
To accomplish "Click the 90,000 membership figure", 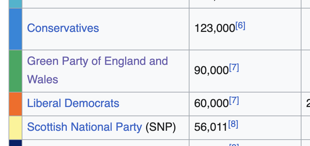I will pos(211,70).
